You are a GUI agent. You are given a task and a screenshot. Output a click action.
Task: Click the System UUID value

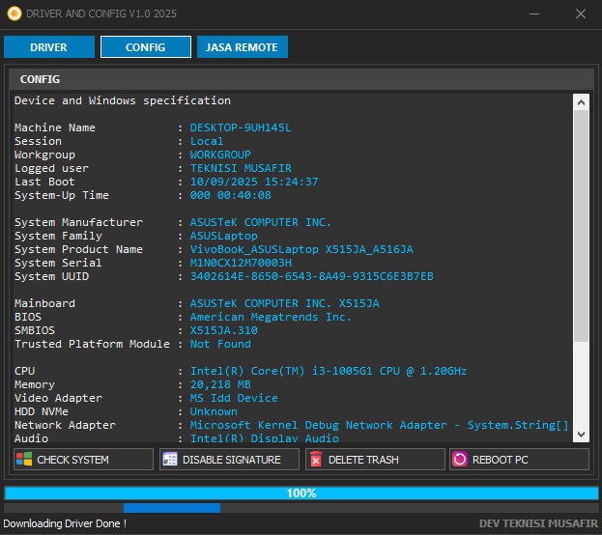311,276
